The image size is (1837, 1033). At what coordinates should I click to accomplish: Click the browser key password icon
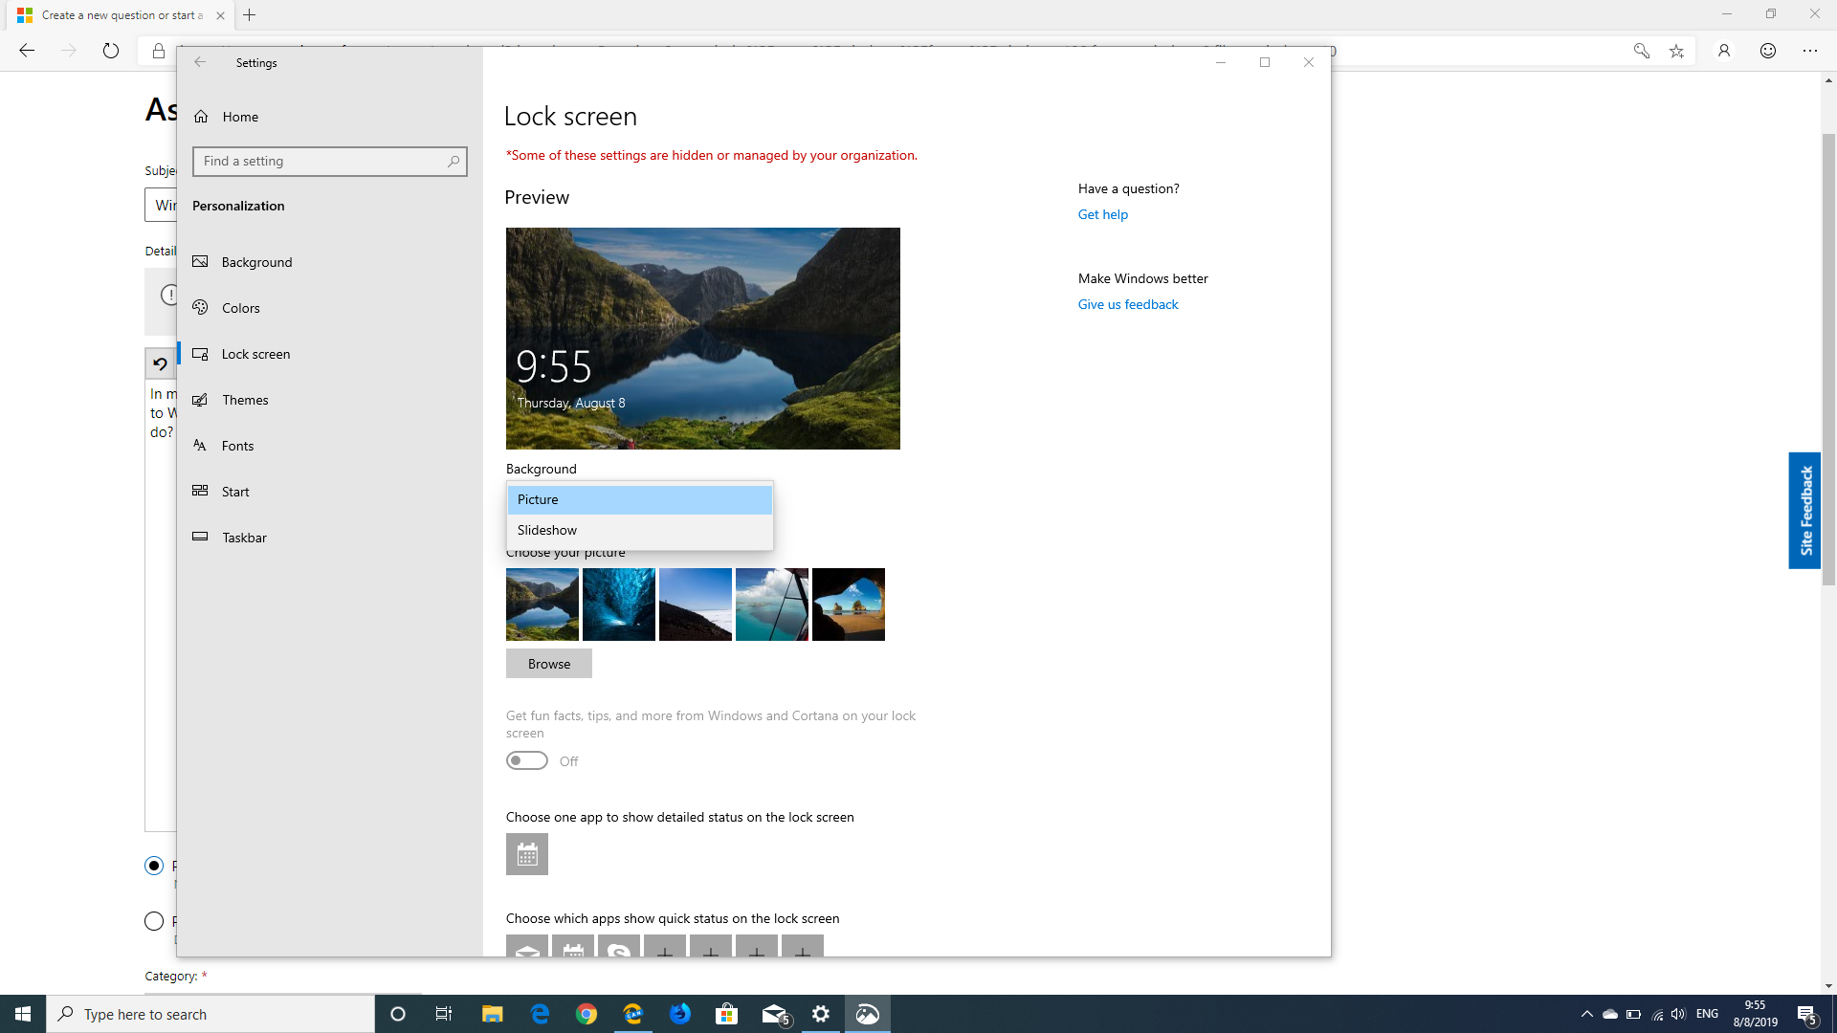point(1642,51)
